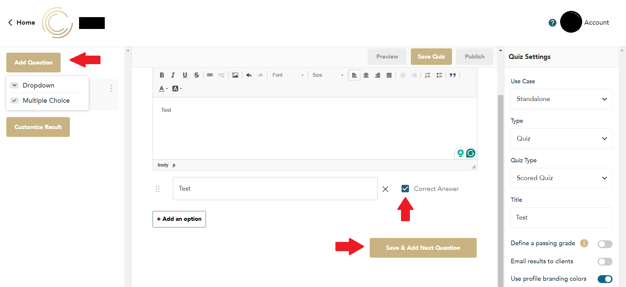Apply italic formatting to text
The width and height of the screenshot is (626, 287).
pos(173,75)
